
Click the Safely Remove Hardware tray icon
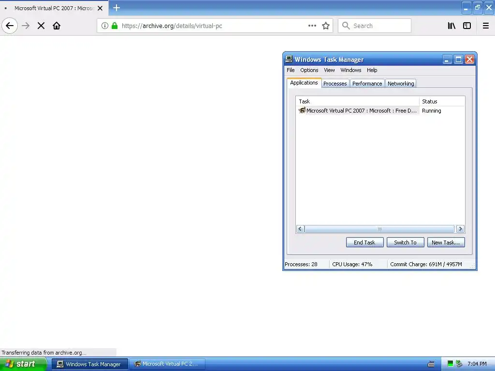tap(459, 364)
